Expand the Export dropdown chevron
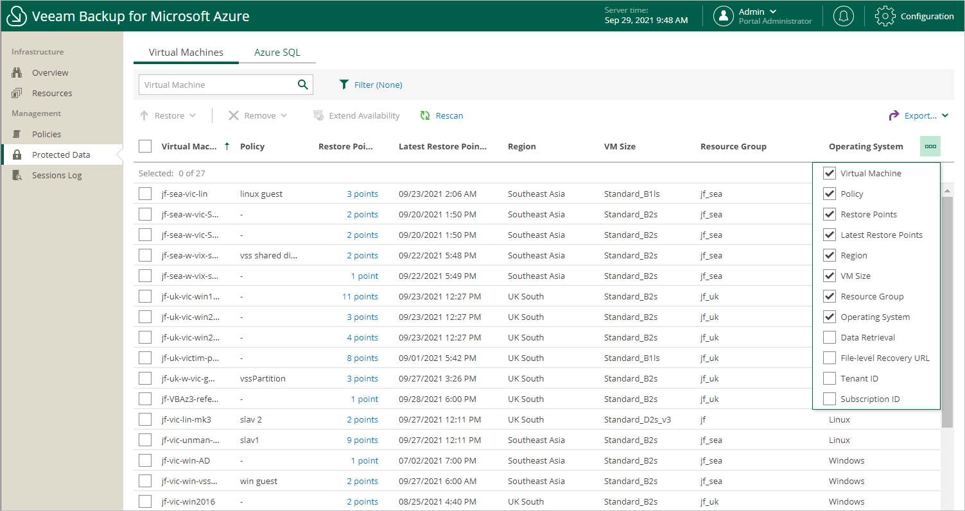 [x=945, y=115]
